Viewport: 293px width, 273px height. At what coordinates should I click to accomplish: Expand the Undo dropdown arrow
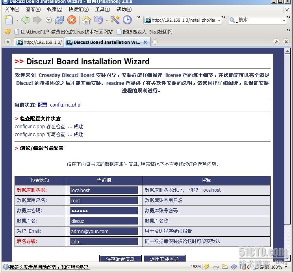[107, 20]
